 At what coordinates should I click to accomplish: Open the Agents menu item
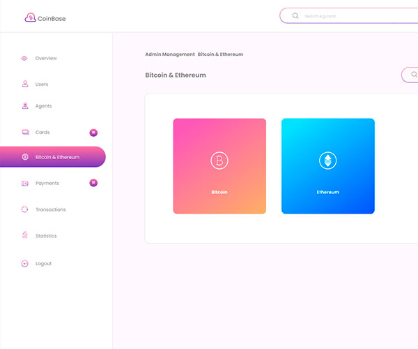pos(43,106)
